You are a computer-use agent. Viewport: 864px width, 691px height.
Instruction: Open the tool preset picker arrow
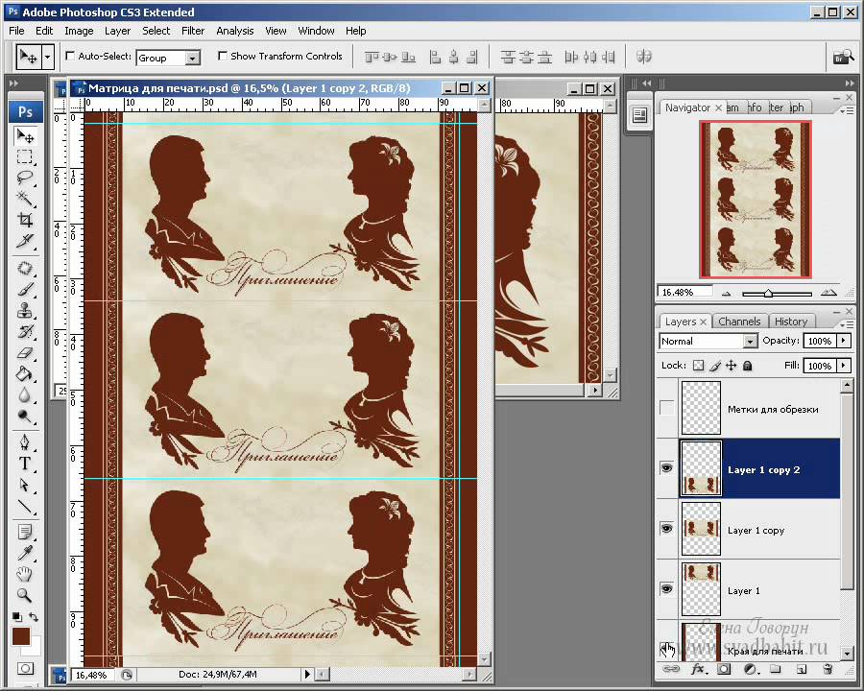tap(48, 57)
